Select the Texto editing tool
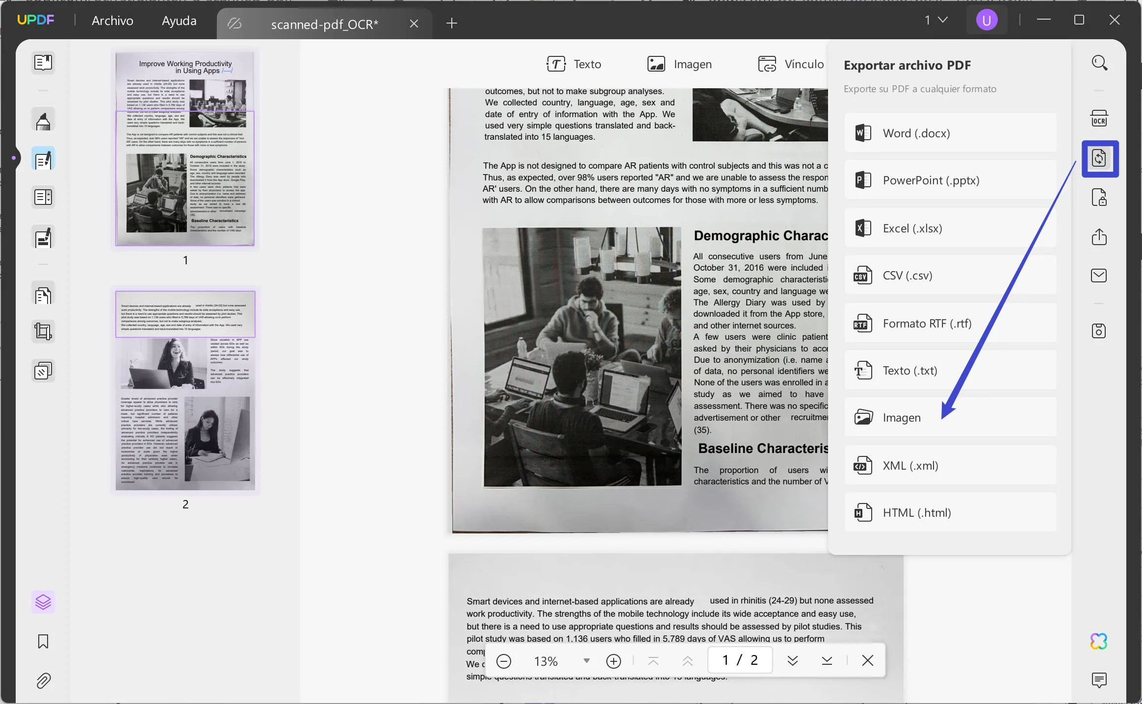 pyautogui.click(x=573, y=64)
